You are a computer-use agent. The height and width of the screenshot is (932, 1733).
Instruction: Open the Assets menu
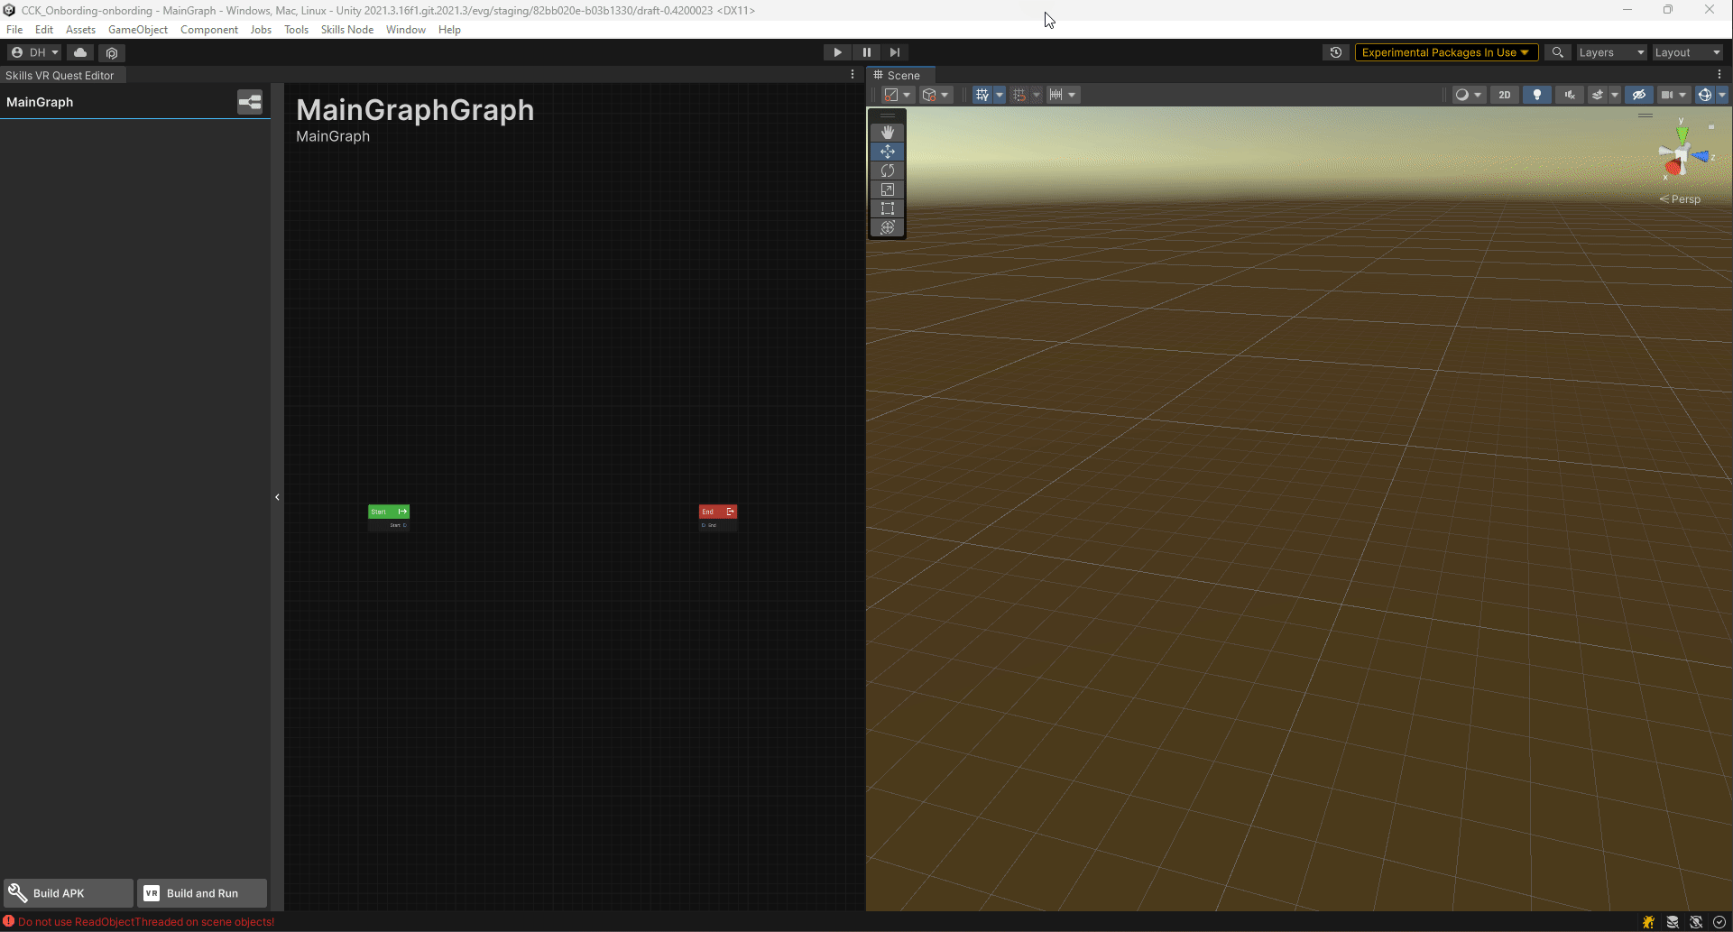(x=80, y=30)
